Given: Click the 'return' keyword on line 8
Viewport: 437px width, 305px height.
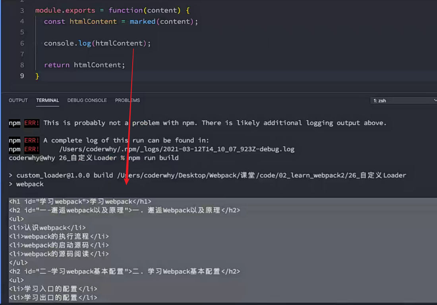Looking at the screenshot, I should [x=56, y=65].
